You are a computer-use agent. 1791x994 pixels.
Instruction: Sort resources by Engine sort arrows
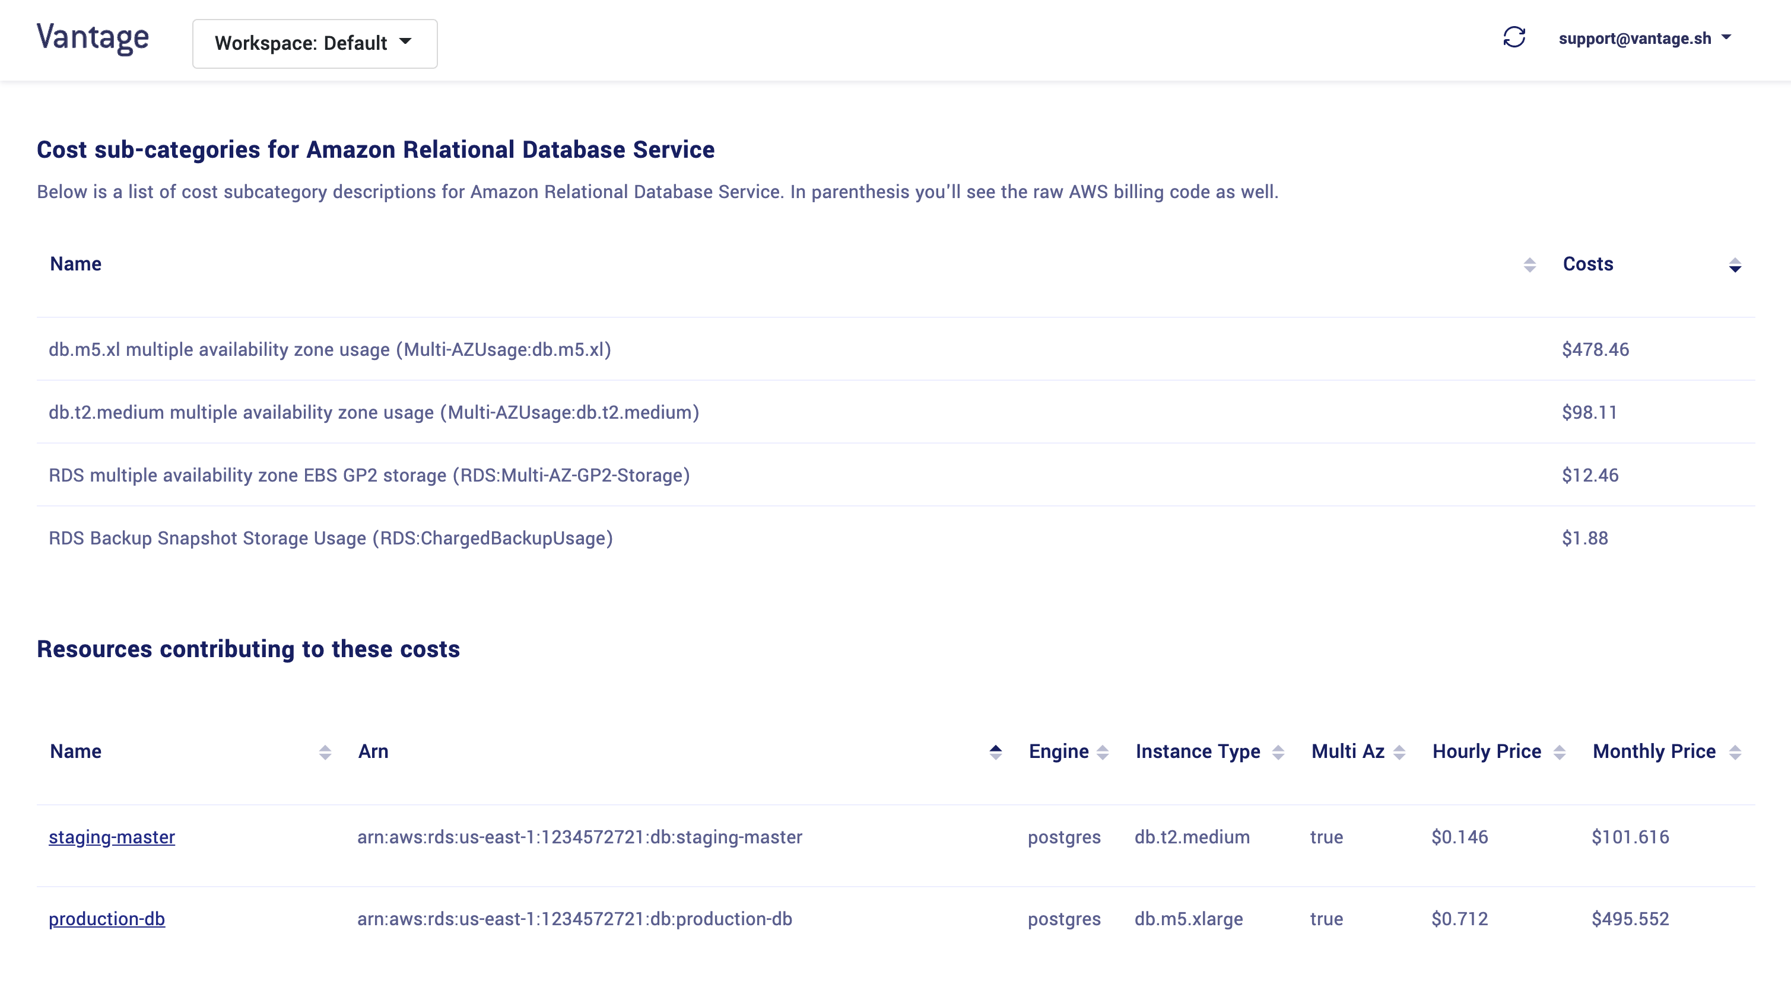tap(1103, 752)
